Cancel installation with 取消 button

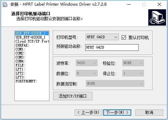[149, 113]
